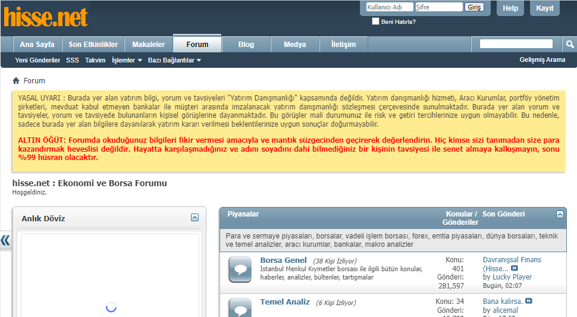This screenshot has height=317, width=577.
Task: Click the Forum breadcrumb text
Action: (x=35, y=80)
